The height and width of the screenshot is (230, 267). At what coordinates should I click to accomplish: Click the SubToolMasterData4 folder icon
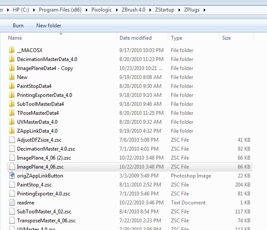pos(12,104)
